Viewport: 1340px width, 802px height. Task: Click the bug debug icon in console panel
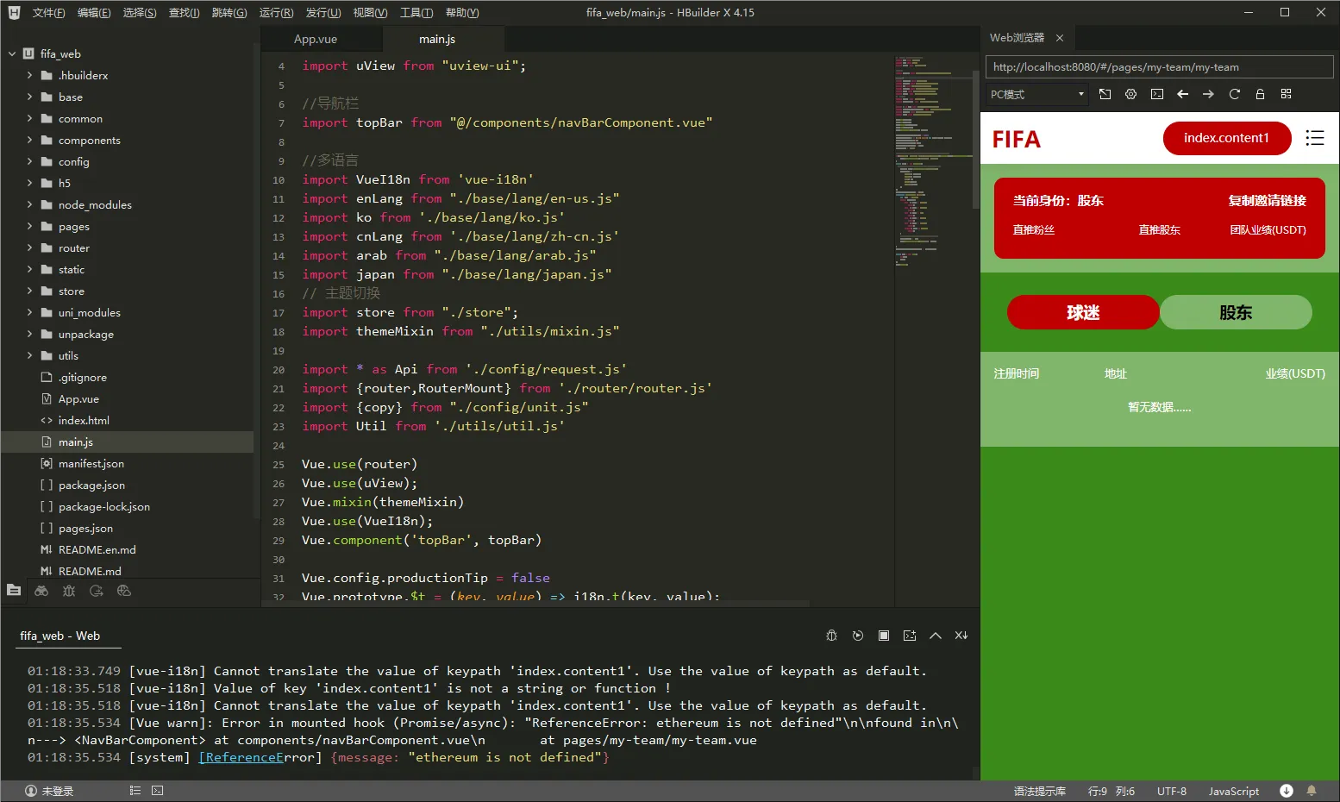pyautogui.click(x=831, y=636)
